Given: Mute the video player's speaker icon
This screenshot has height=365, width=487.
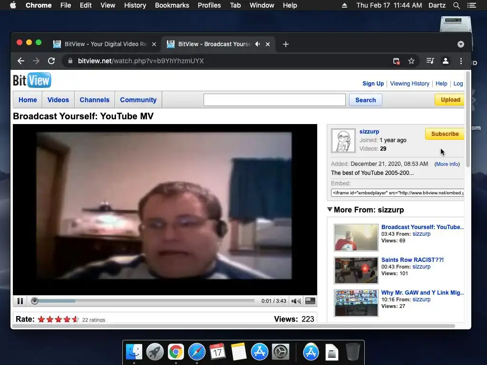Looking at the screenshot, I should (x=296, y=301).
